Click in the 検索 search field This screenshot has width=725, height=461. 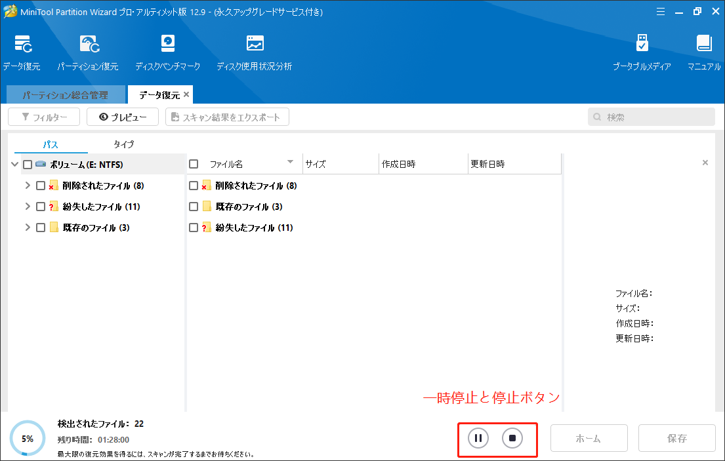coord(652,117)
